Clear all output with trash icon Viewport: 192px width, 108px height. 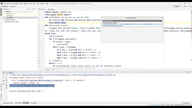(7, 88)
